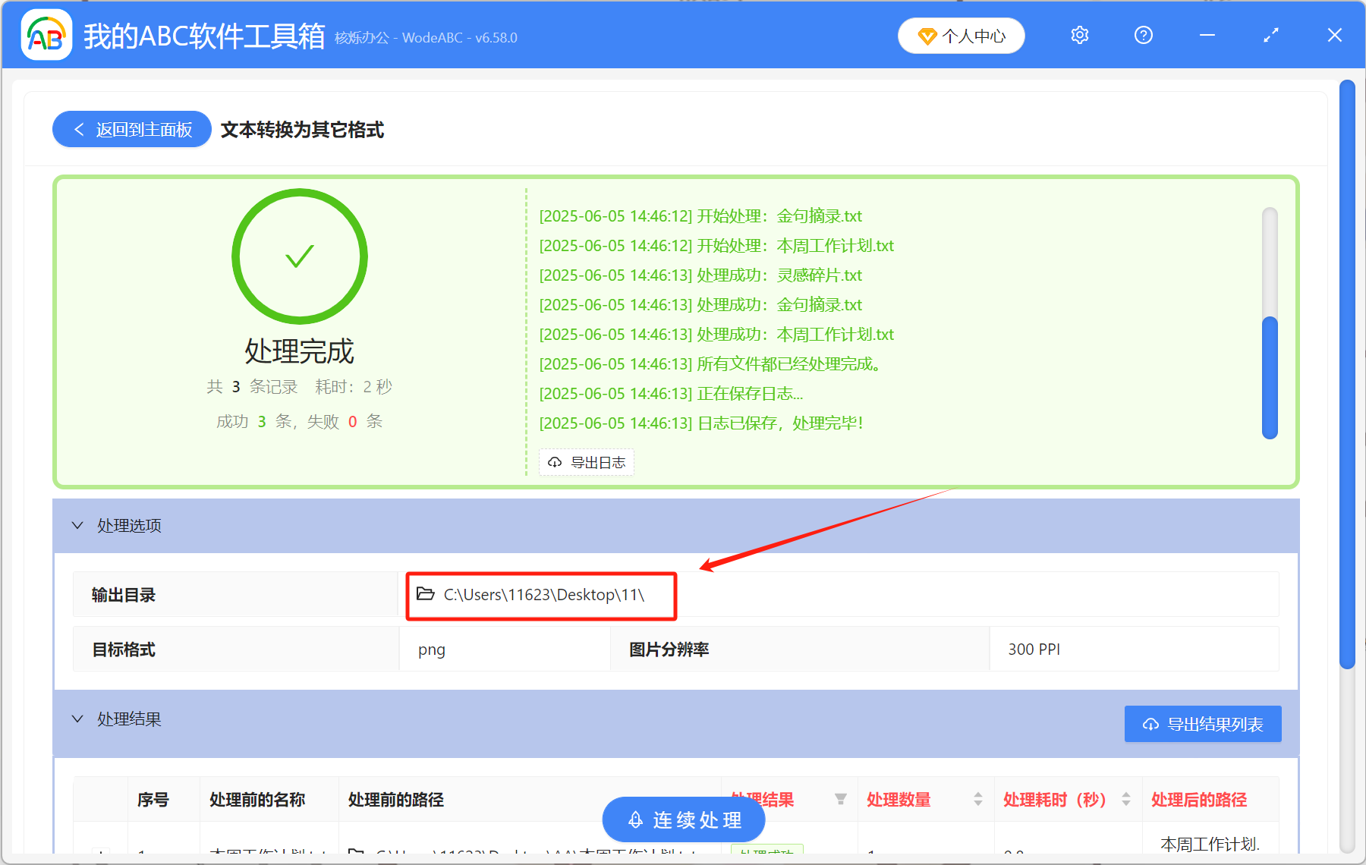Click the VIP diamond icon in 个人中心
1366x865 pixels.
(x=927, y=36)
